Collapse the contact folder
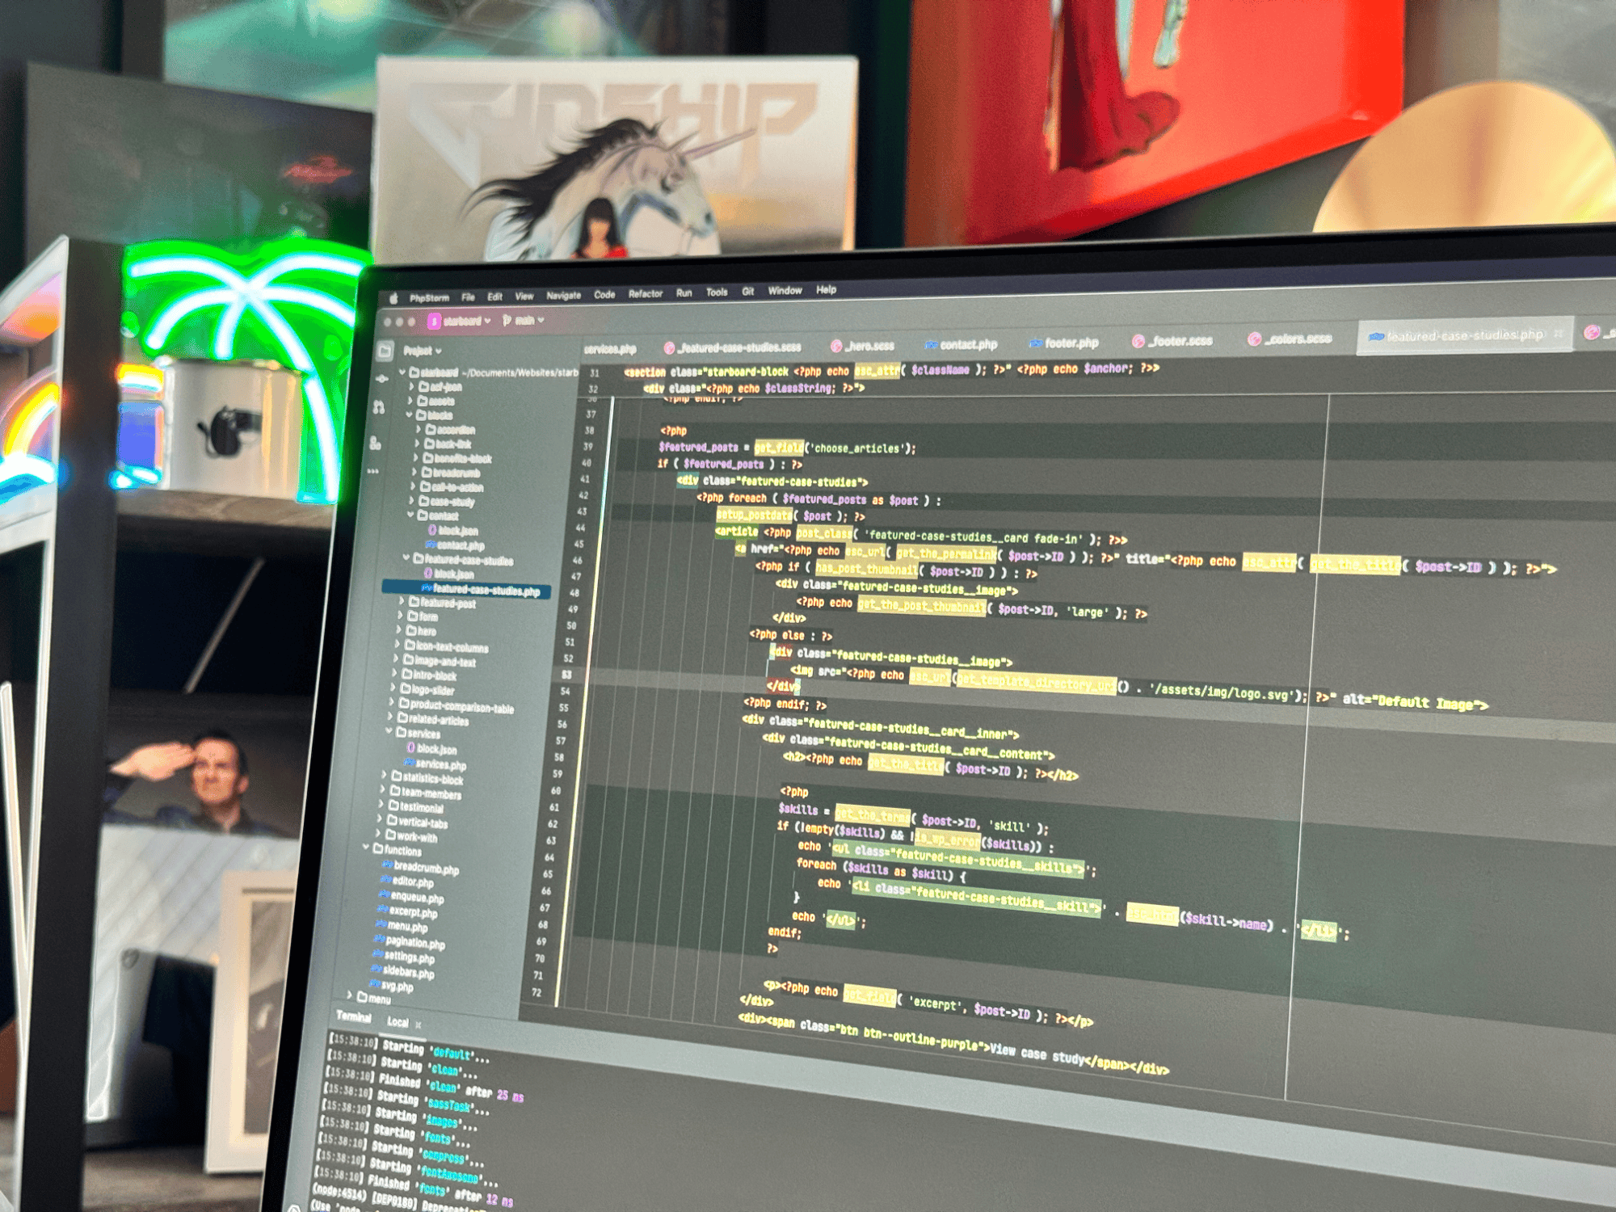1616x1212 pixels. (410, 515)
